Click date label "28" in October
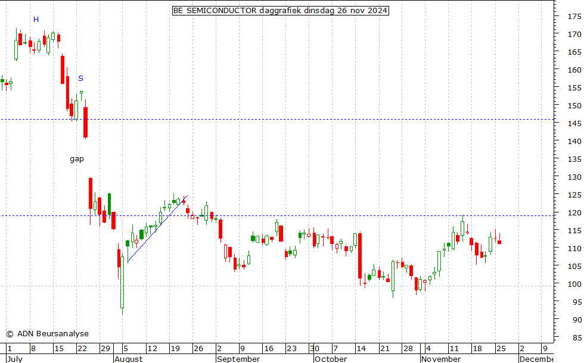The height and width of the screenshot is (363, 584). click(408, 349)
